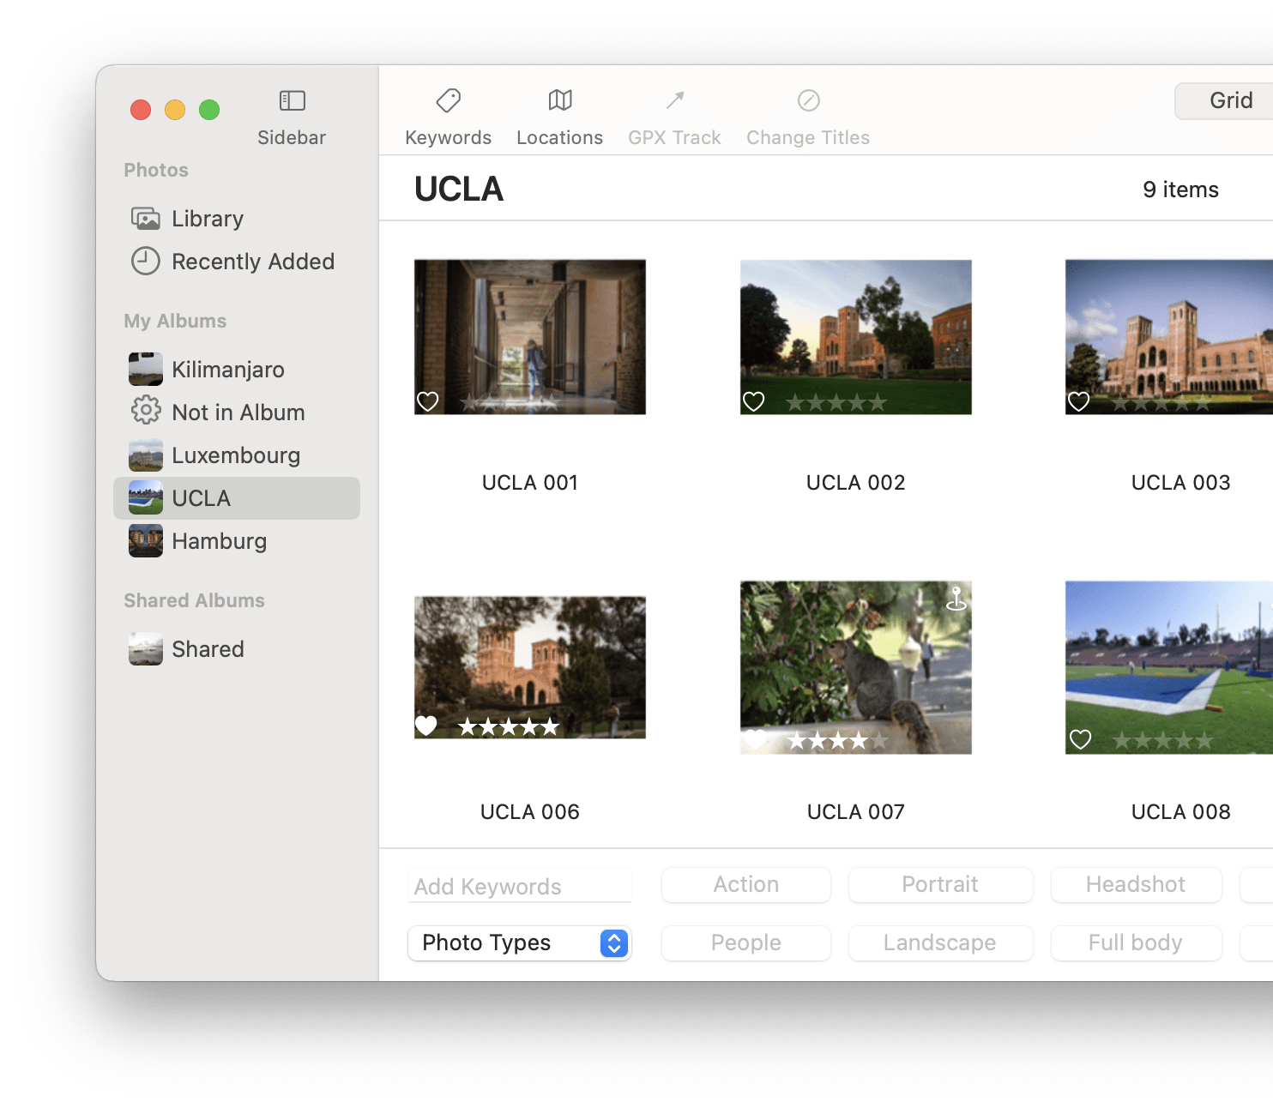The image size is (1273, 1108).
Task: Select the UCLA 008 stadium photo
Action: pyautogui.click(x=1169, y=668)
